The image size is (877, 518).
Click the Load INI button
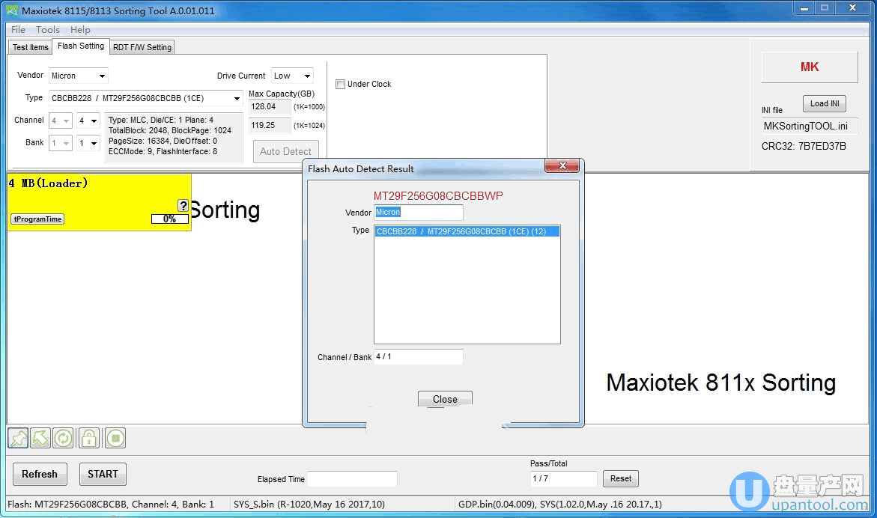click(x=824, y=103)
